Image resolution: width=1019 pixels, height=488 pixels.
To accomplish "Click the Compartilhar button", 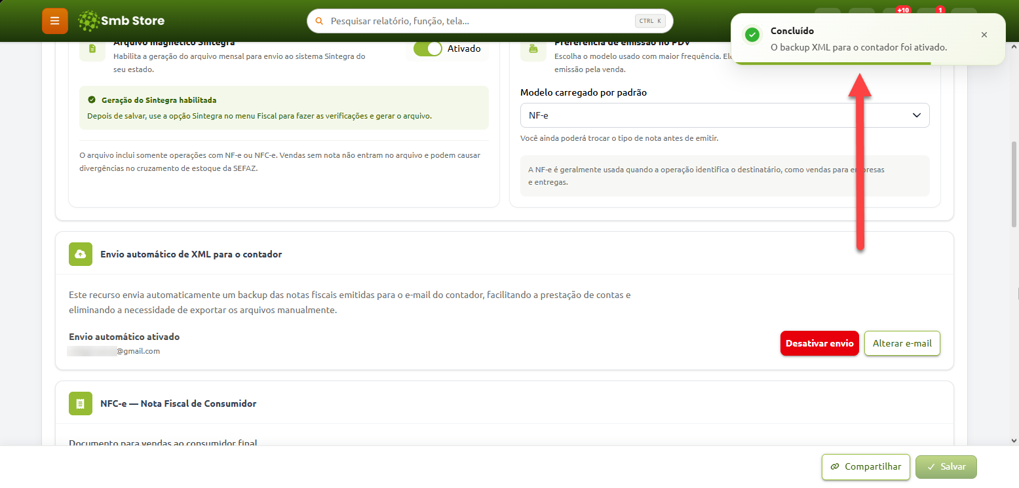I will click(866, 467).
